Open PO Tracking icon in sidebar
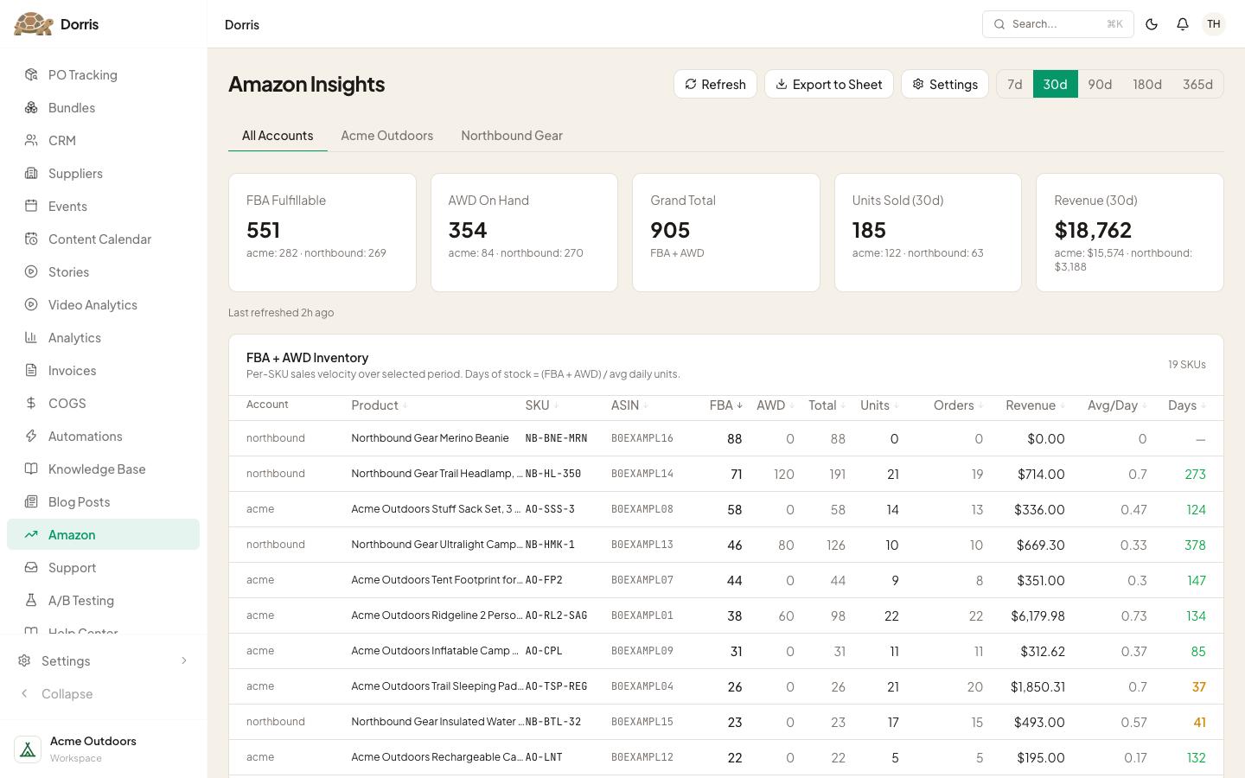This screenshot has width=1245, height=778. pyautogui.click(x=31, y=75)
